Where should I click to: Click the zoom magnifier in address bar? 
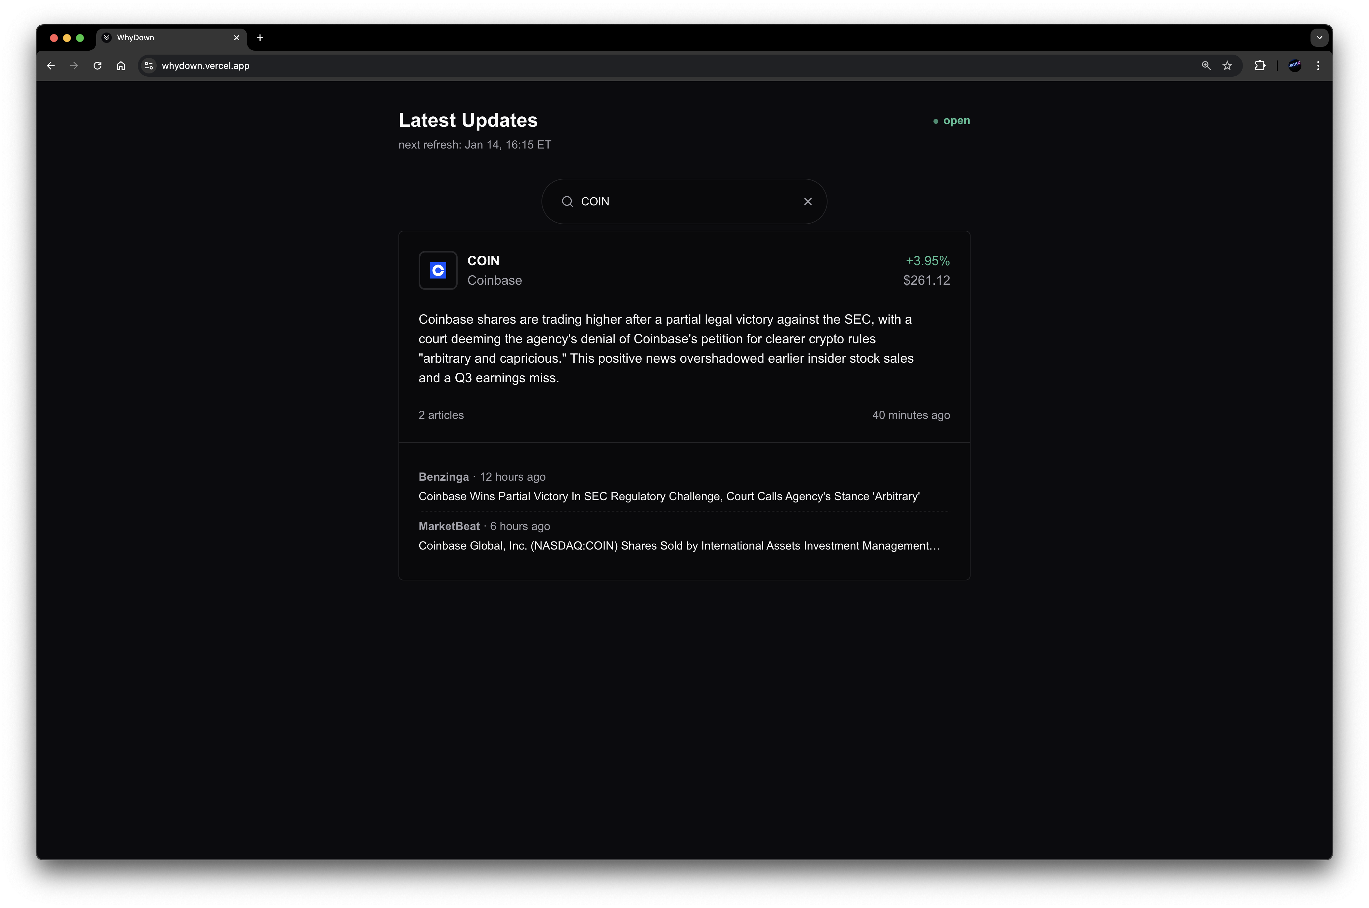pyautogui.click(x=1206, y=66)
